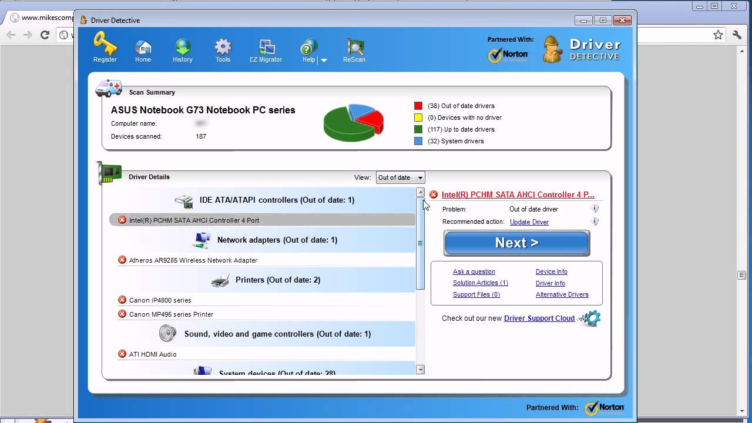Viewport: 752px width, 423px height.
Task: Click green Up to date drivers swatch
Action: 418,129
